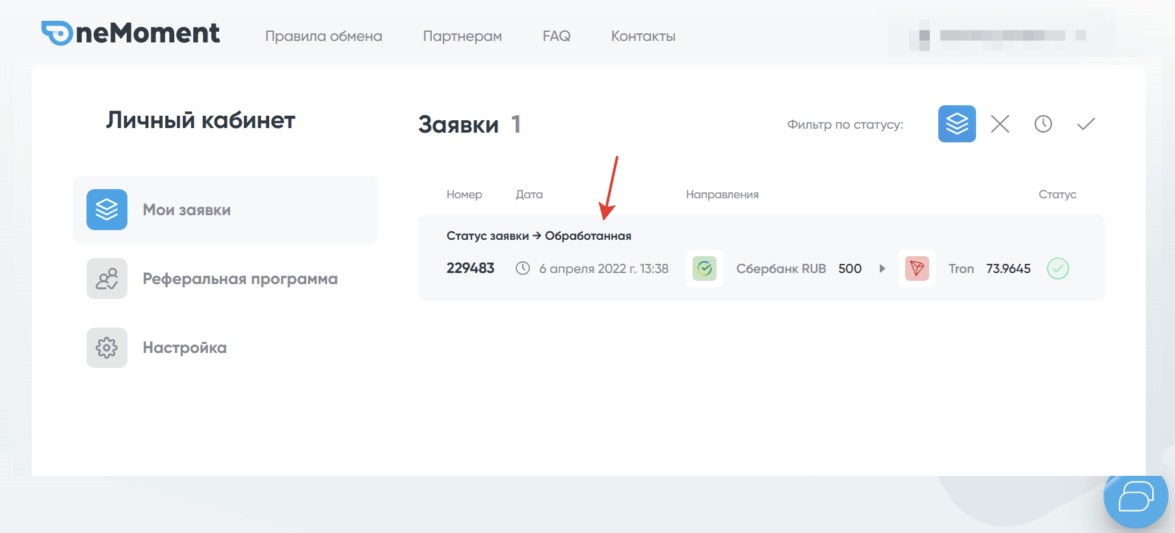1175x533 pixels.
Task: Click the OneMoment logo
Action: 131,33
